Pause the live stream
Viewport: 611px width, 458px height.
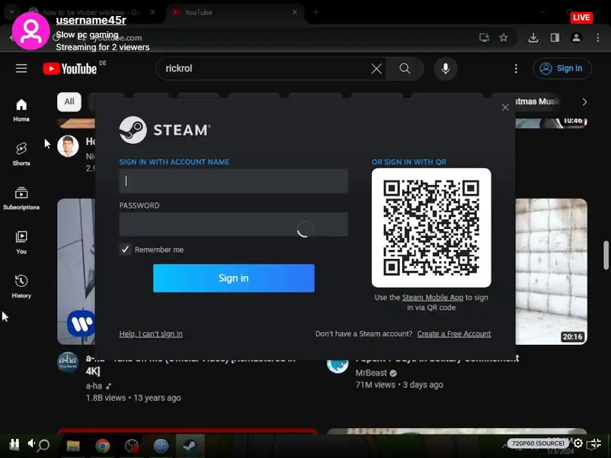14,444
